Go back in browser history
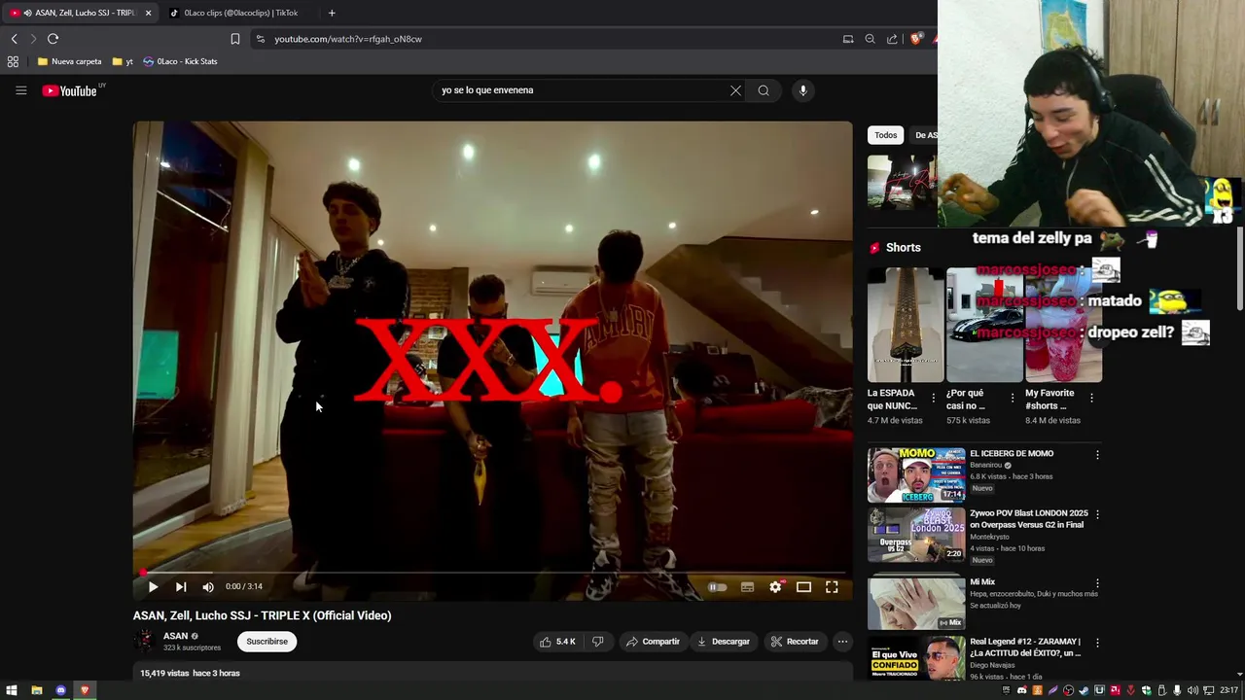Screen dimensions: 1245x700 (x=14, y=39)
